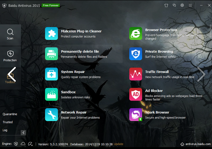Click the Network Repair title
Viewport: 212px width, 149px height.
coord(74,112)
